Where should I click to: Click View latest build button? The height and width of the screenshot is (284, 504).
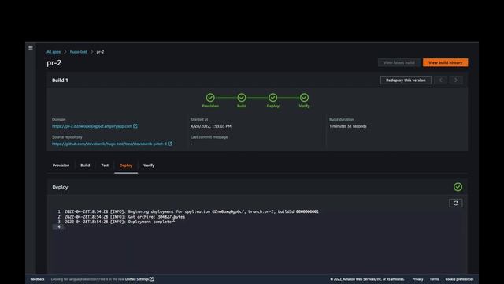pyautogui.click(x=399, y=62)
